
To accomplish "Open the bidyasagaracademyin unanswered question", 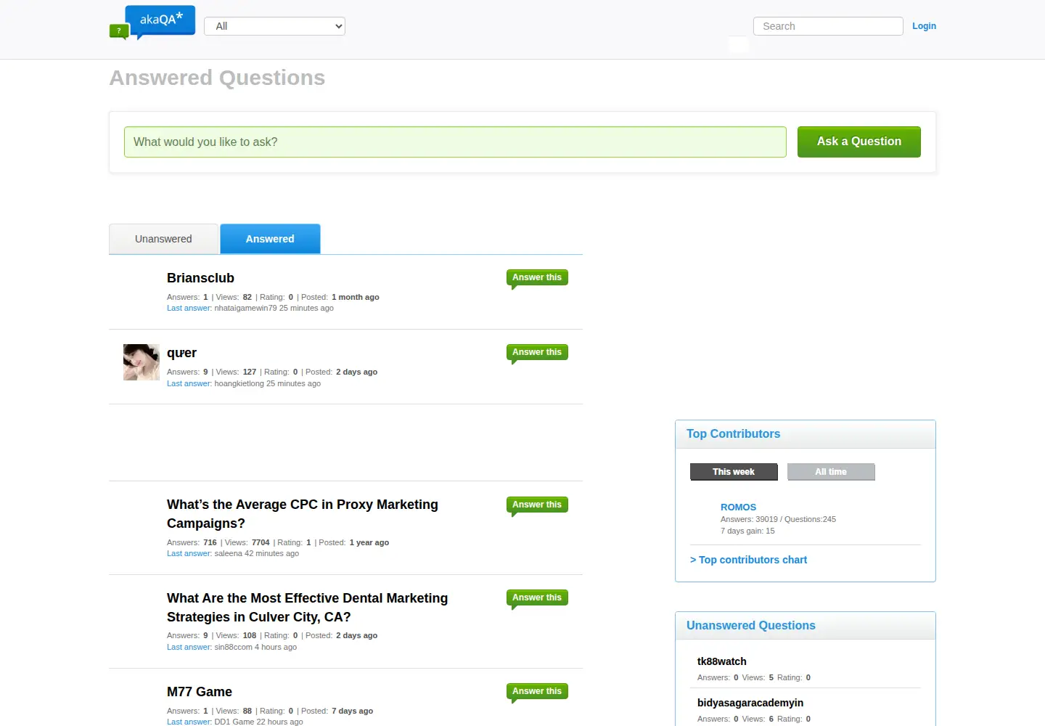I will pos(750,703).
